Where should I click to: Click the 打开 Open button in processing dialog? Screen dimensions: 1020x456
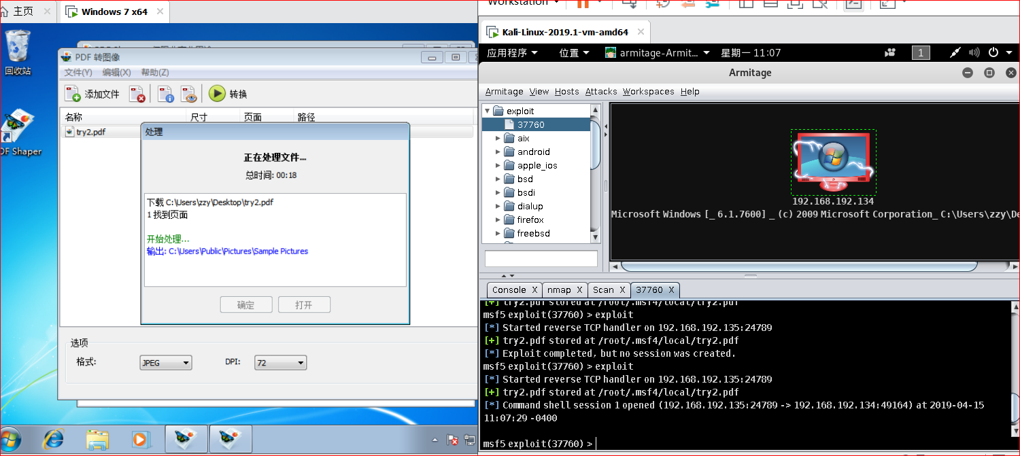304,305
